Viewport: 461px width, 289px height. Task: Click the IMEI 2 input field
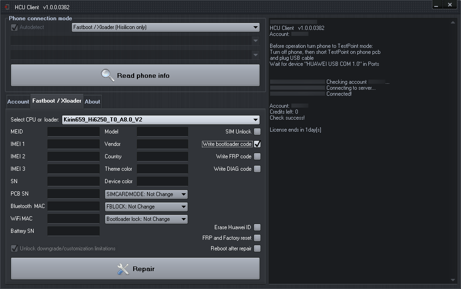(x=73, y=156)
